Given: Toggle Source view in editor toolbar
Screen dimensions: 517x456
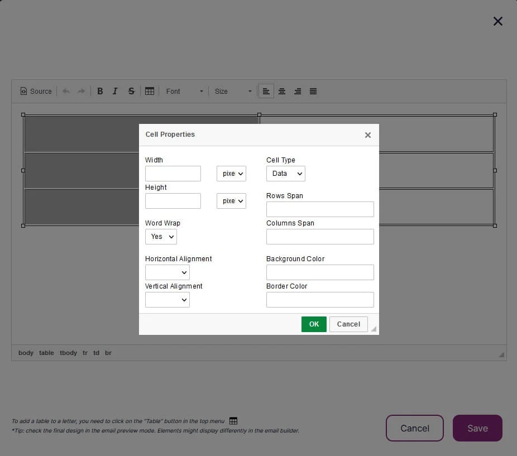Looking at the screenshot, I should point(36,92).
